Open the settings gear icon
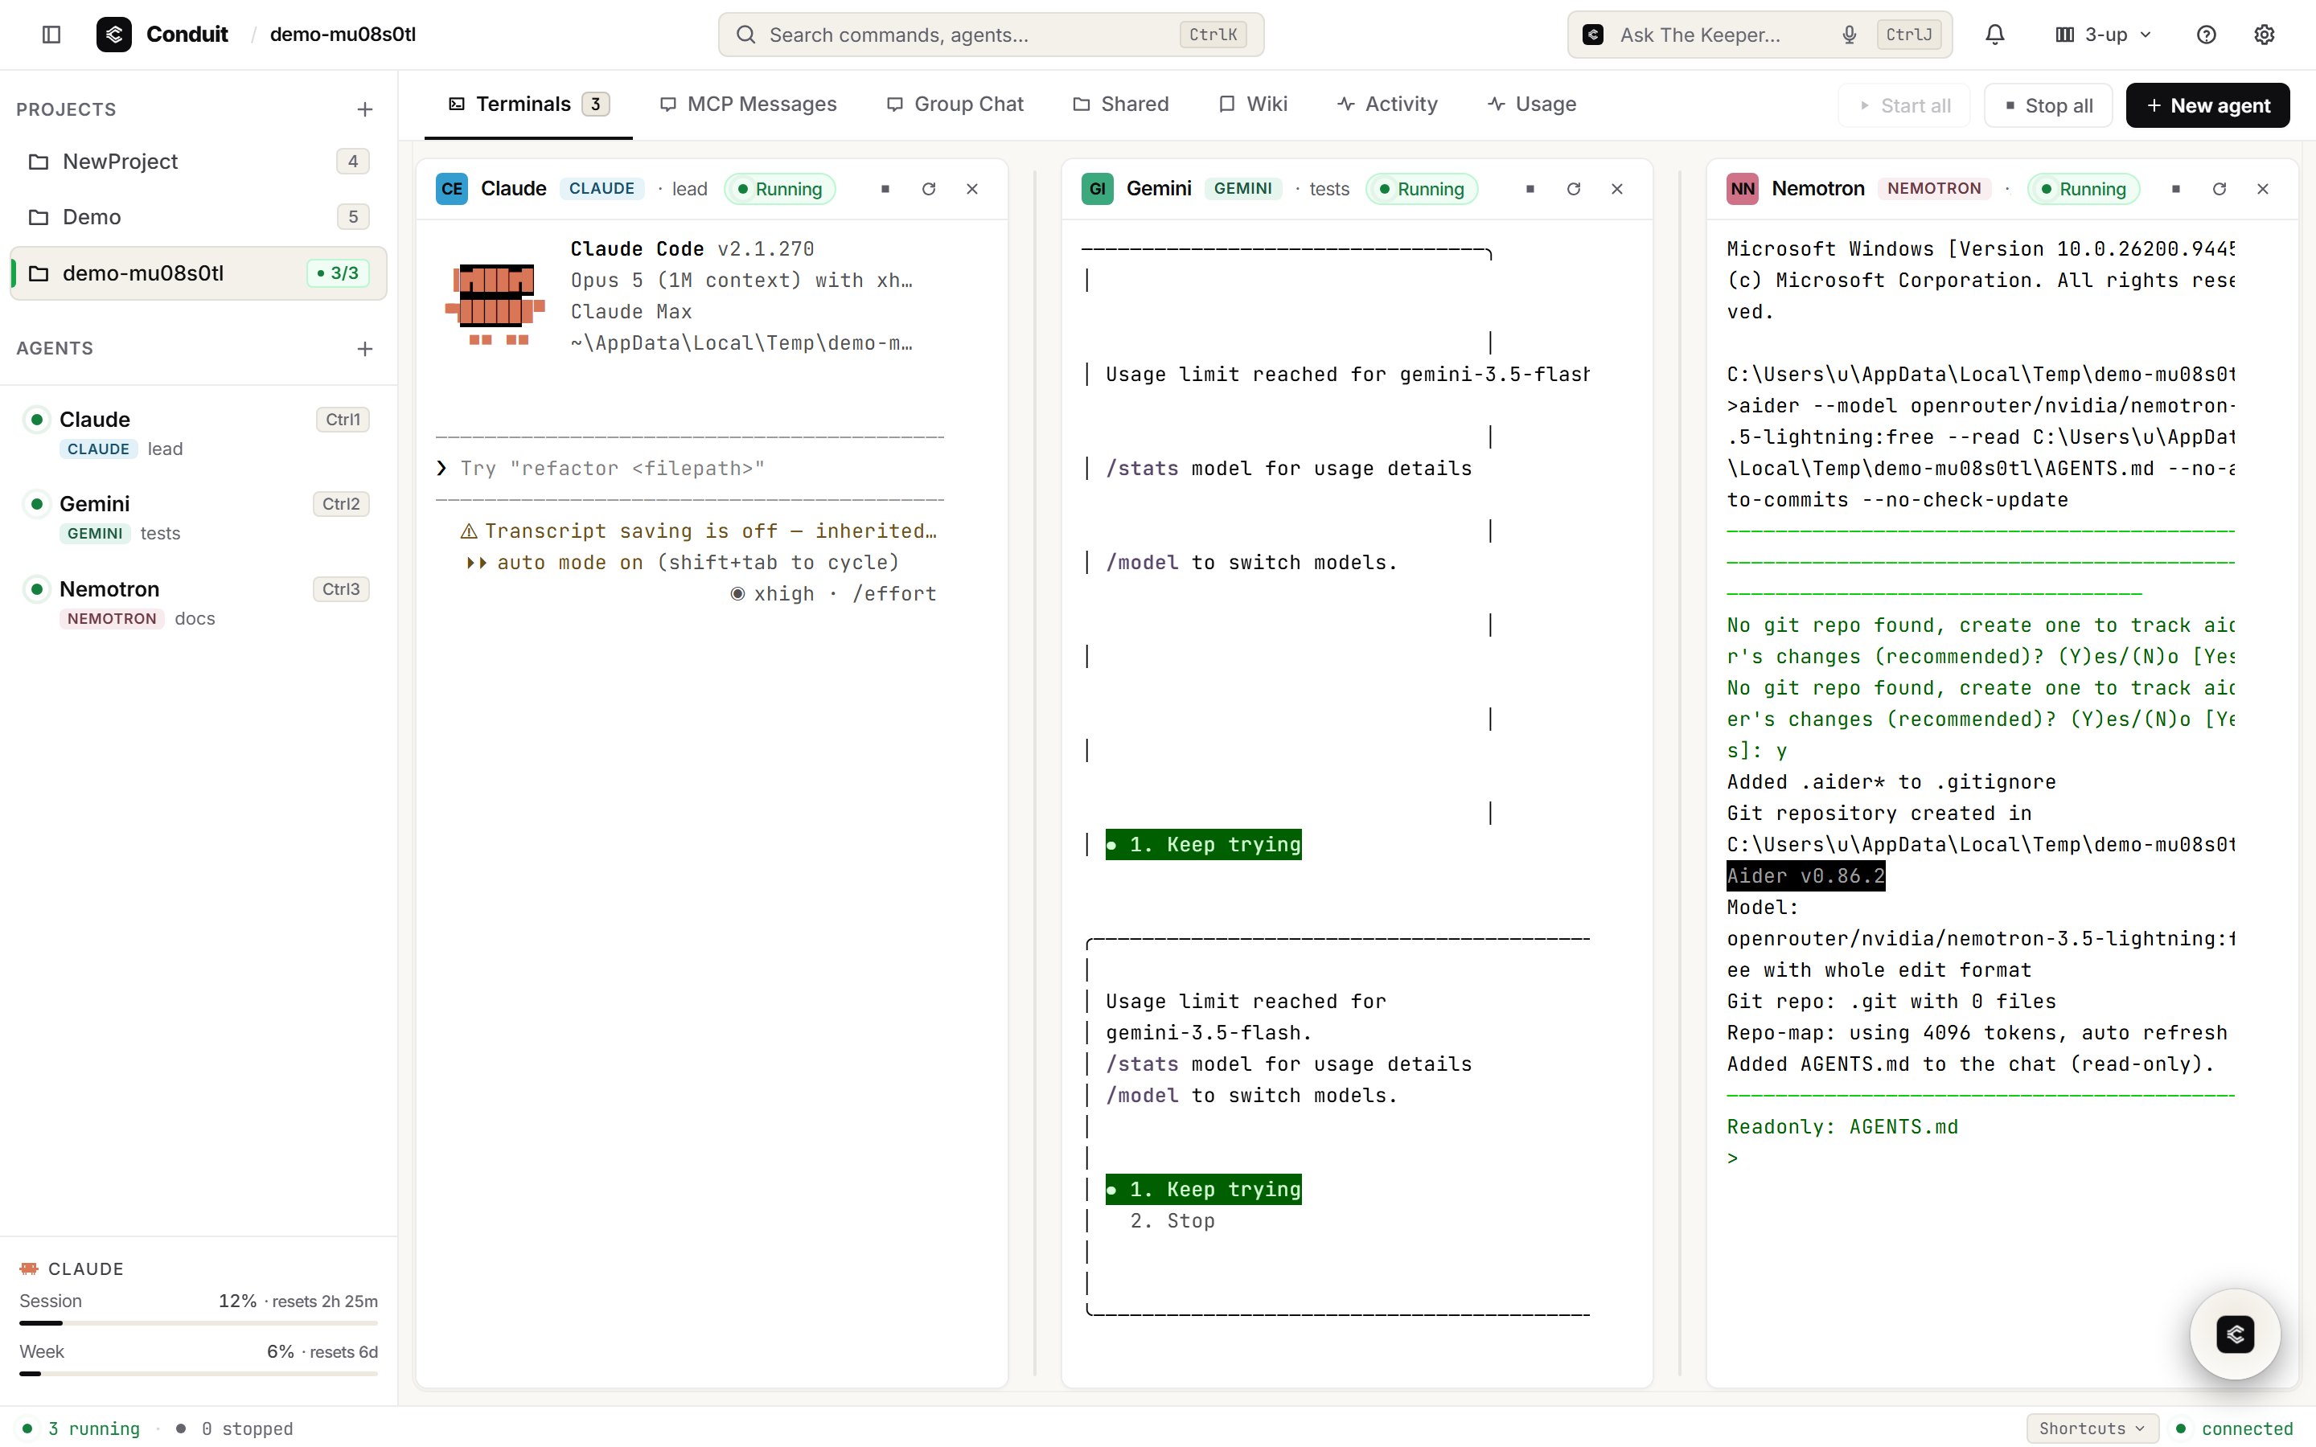The width and height of the screenshot is (2316, 1447). click(x=2264, y=35)
